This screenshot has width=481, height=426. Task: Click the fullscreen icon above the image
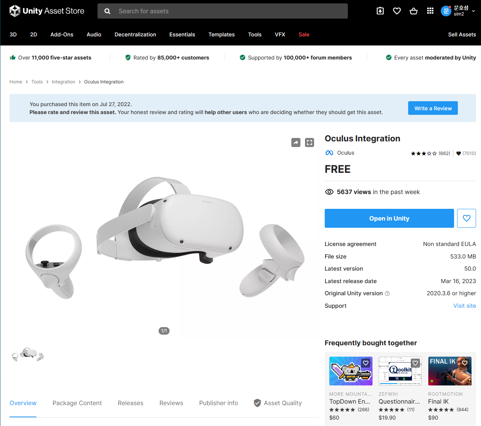pos(310,143)
